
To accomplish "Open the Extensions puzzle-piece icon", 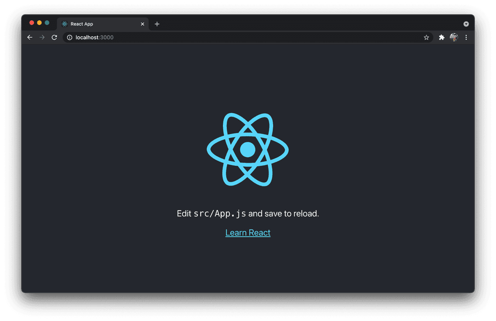I will (x=441, y=37).
